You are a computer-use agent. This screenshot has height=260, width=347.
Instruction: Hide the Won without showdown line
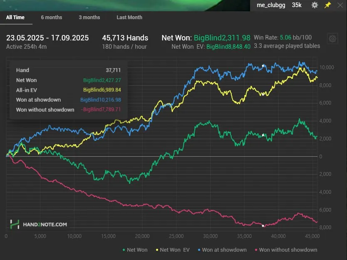pyautogui.click(x=288, y=250)
